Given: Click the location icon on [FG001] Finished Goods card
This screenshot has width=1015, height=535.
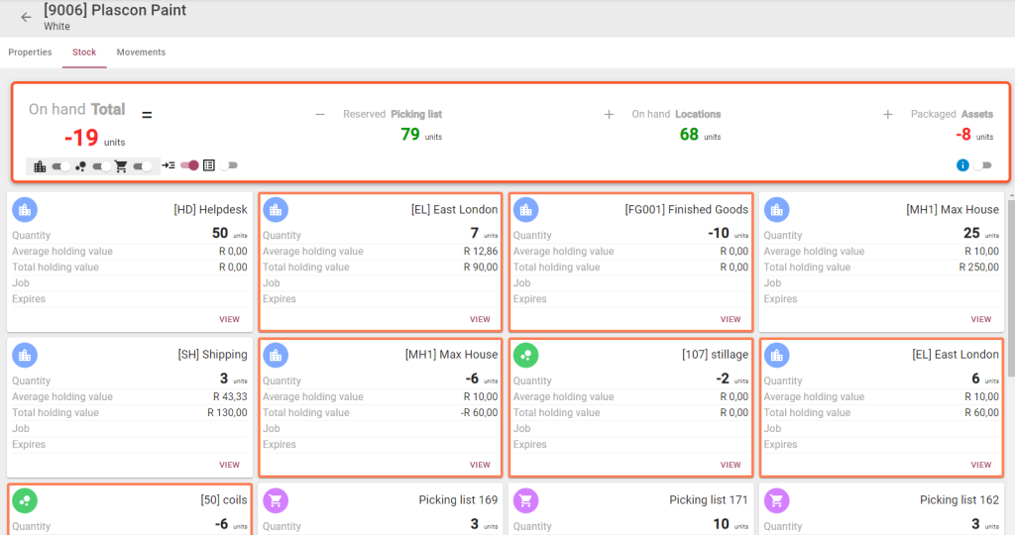Looking at the screenshot, I should (525, 210).
